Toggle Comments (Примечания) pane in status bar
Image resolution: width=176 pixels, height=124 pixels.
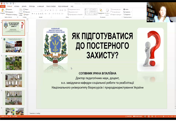[137, 117]
